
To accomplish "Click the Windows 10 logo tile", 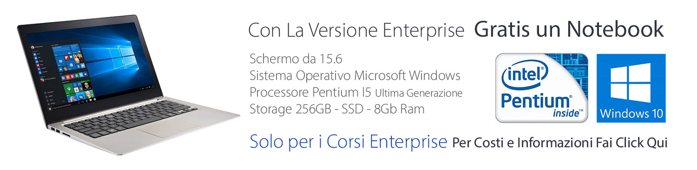I will (x=631, y=88).
